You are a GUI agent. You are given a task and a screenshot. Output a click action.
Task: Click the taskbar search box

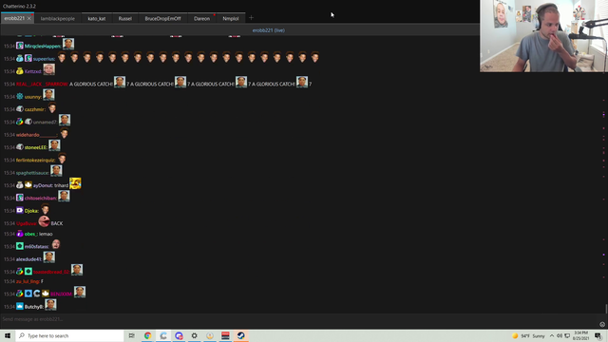coord(69,335)
